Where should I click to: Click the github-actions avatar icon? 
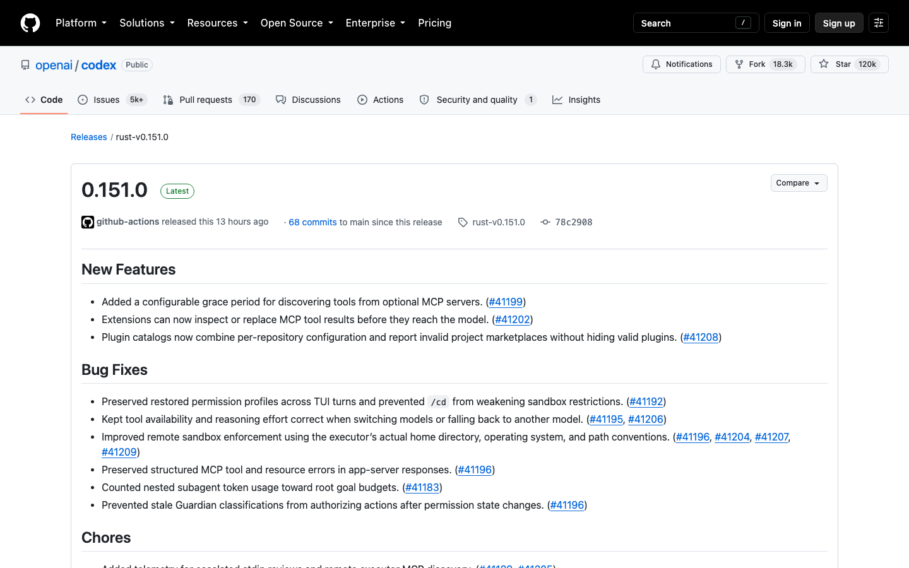[88, 222]
